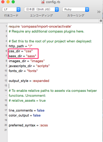Screen dimensions: 103x142
Task: Click the カラーリング toolbar label
Action: (x=76, y=16)
